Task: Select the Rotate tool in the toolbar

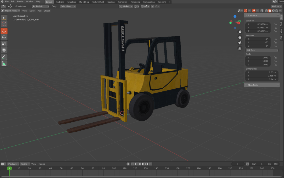Action: tap(4, 37)
